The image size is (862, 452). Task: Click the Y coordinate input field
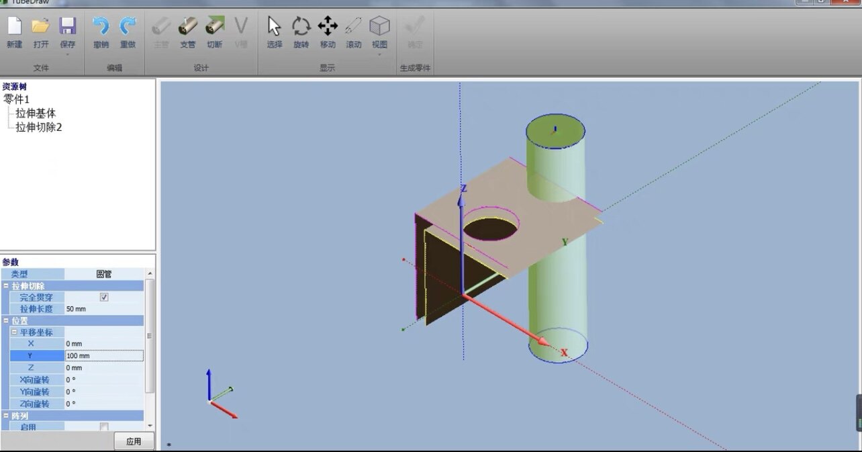104,355
